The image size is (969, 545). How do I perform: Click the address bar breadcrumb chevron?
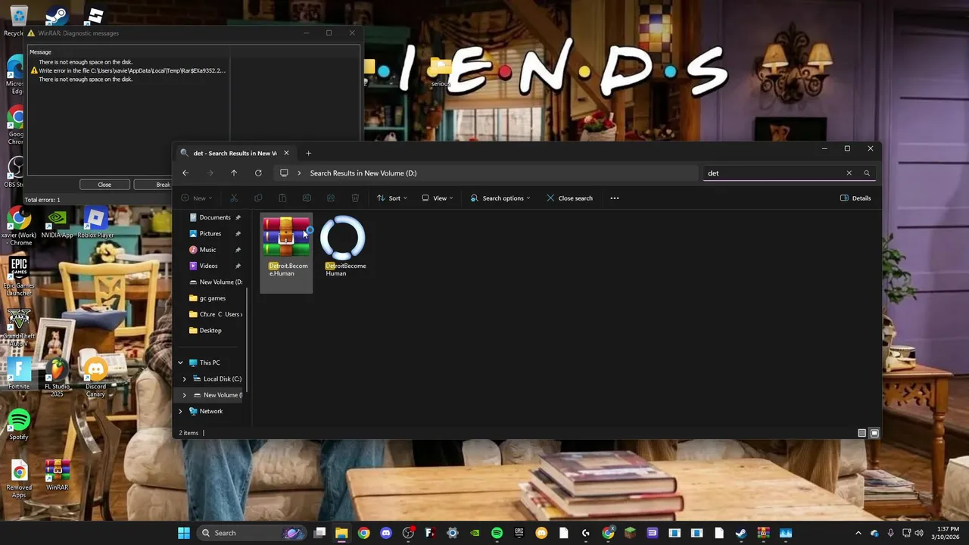pyautogui.click(x=299, y=173)
